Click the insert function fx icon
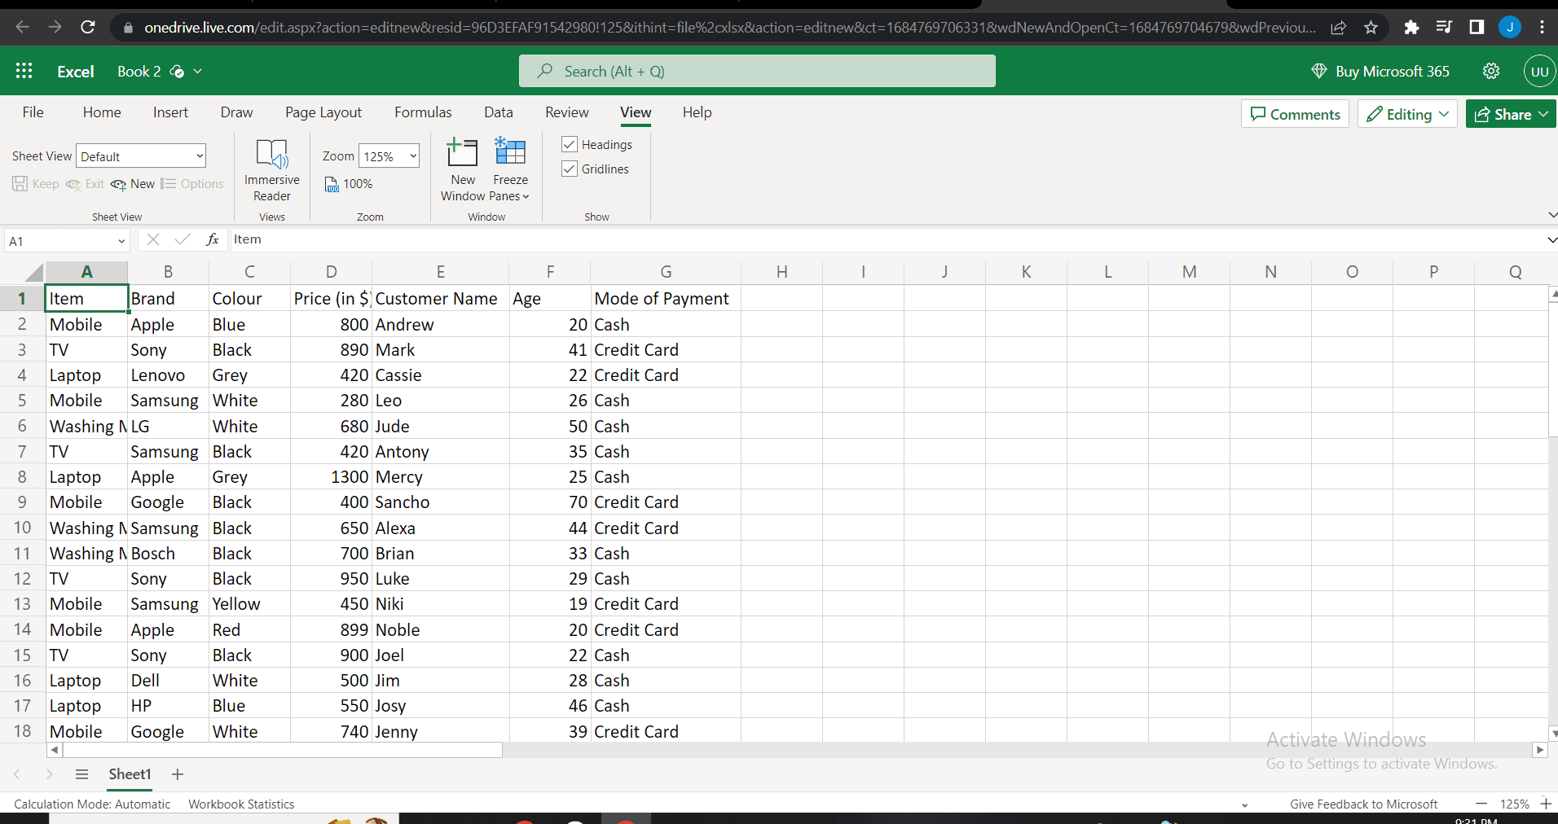This screenshot has height=824, width=1558. pos(213,239)
